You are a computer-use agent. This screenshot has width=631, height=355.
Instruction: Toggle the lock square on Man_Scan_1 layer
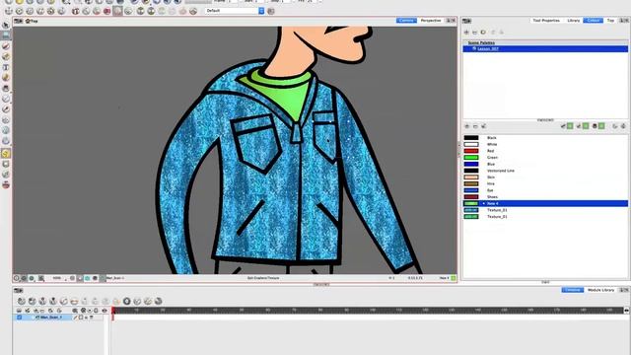coord(81,318)
